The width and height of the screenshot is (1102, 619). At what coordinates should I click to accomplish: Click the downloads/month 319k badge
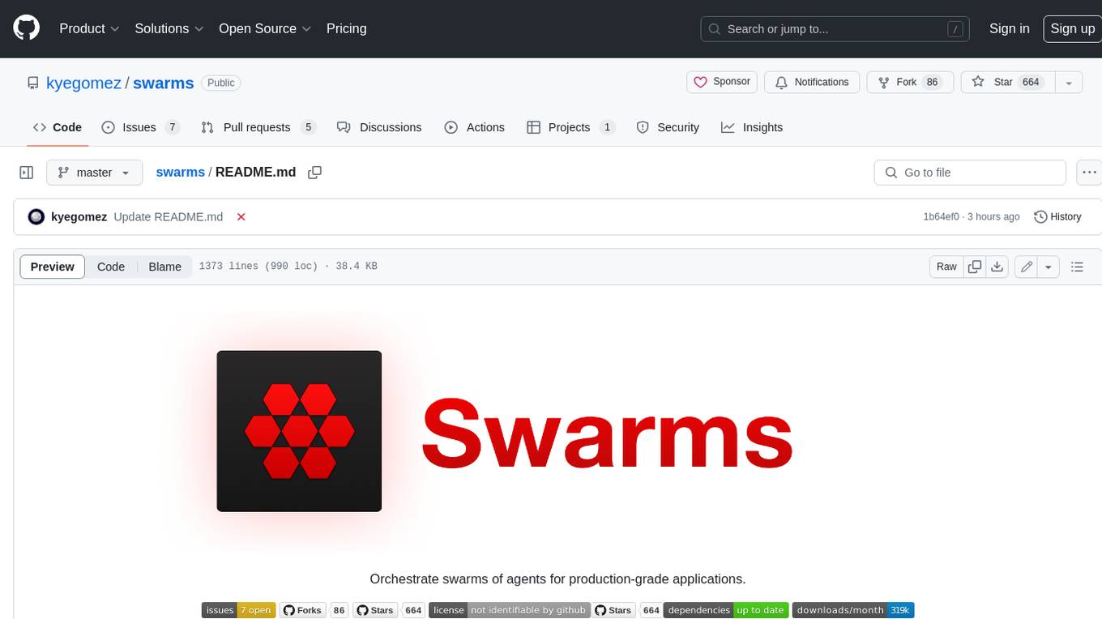tap(853, 610)
